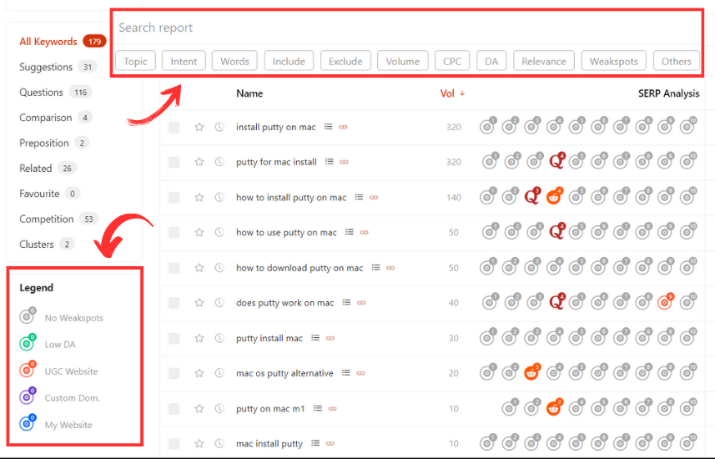Image resolution: width=715 pixels, height=459 pixels.
Task: Open history clock for 'putty install mac'
Action: click(219, 338)
